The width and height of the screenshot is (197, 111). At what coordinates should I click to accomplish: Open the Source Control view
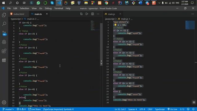coord(4,33)
